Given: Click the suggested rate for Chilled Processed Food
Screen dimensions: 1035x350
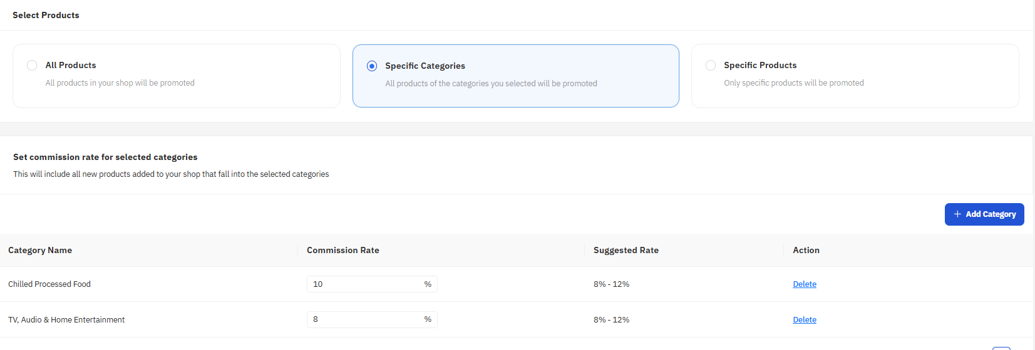Looking at the screenshot, I should click(612, 284).
